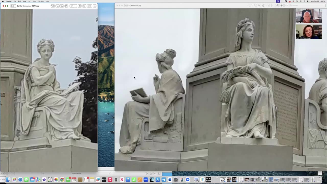The height and width of the screenshot is (184, 327).
Task: Open Notes from the Dock
Action: [x=92, y=180]
